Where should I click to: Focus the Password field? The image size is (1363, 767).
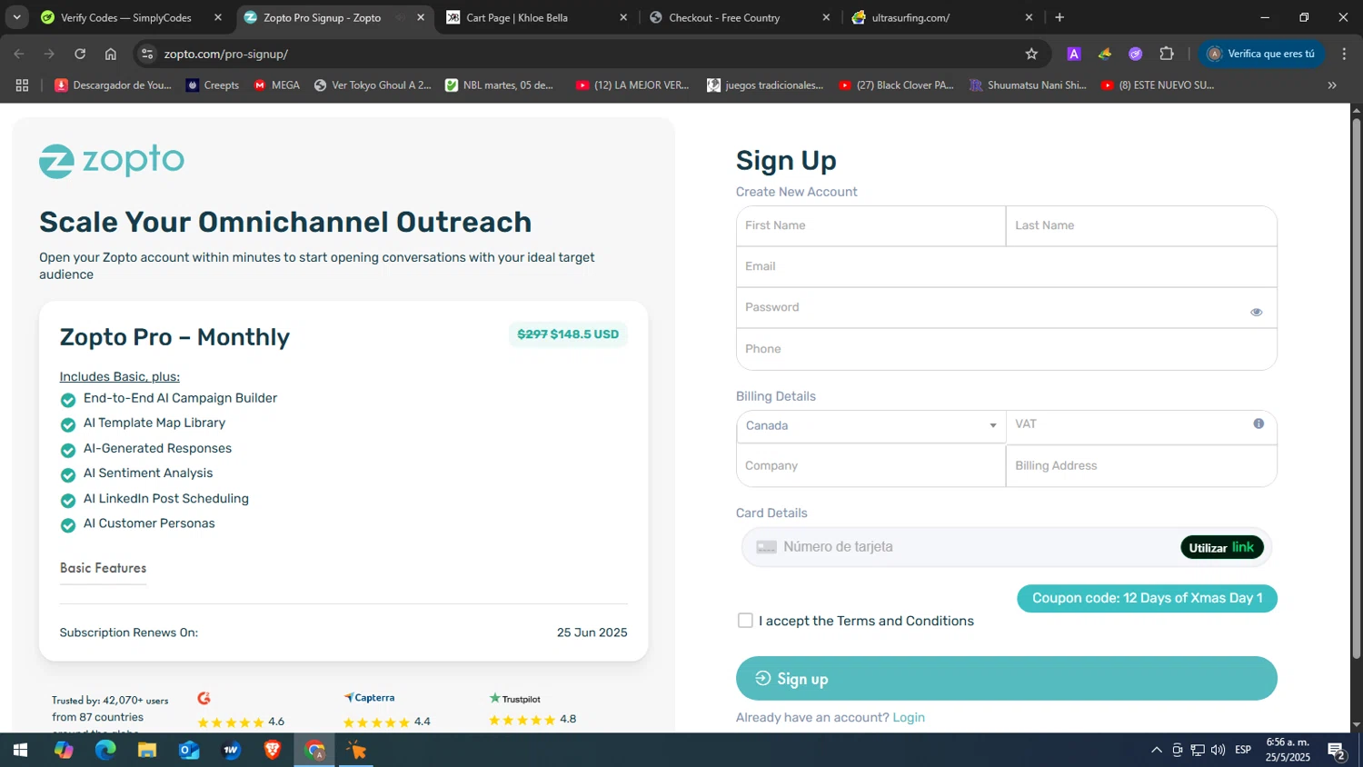click(1006, 307)
